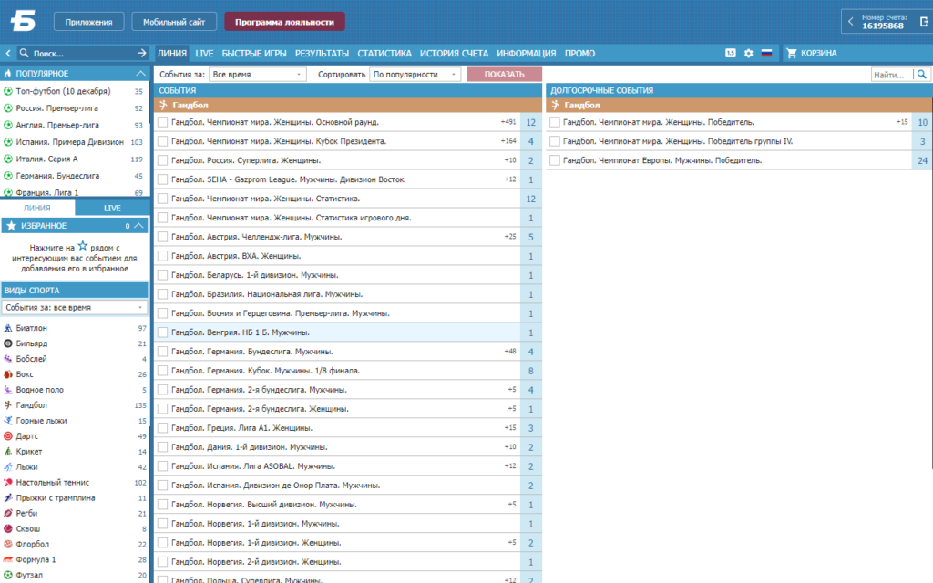Open the События за Все время dropdown
This screenshot has height=583, width=933.
pos(257,75)
